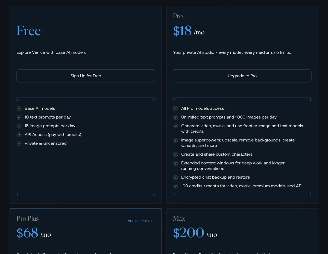Image resolution: width=328 pixels, height=254 pixels.
Task: Click checkmark icon beside 15 image prompts per day
Action: [x=19, y=126]
